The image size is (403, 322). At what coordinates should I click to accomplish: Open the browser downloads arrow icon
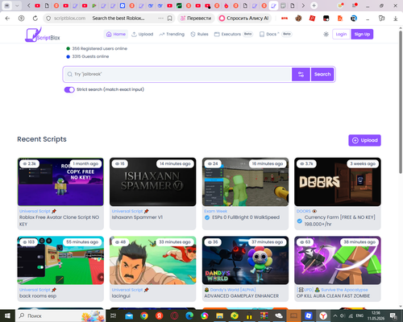396,19
